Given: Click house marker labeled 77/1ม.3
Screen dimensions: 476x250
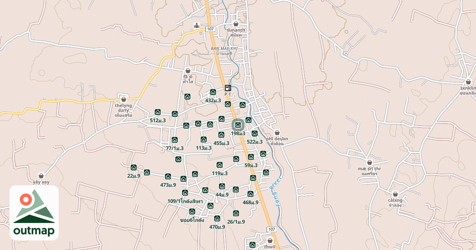Looking at the screenshot, I should 175,140.
